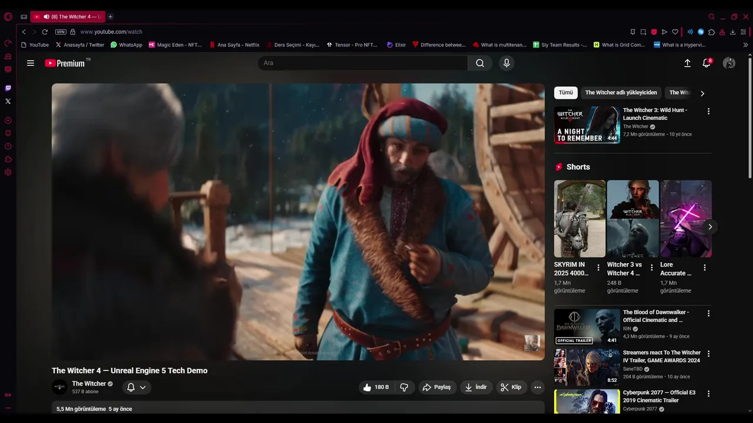
Task: Open a new browser tab
Action: (x=111, y=16)
